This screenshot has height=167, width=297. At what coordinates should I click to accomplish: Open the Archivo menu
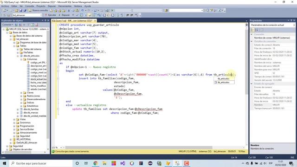click(x=5, y=6)
